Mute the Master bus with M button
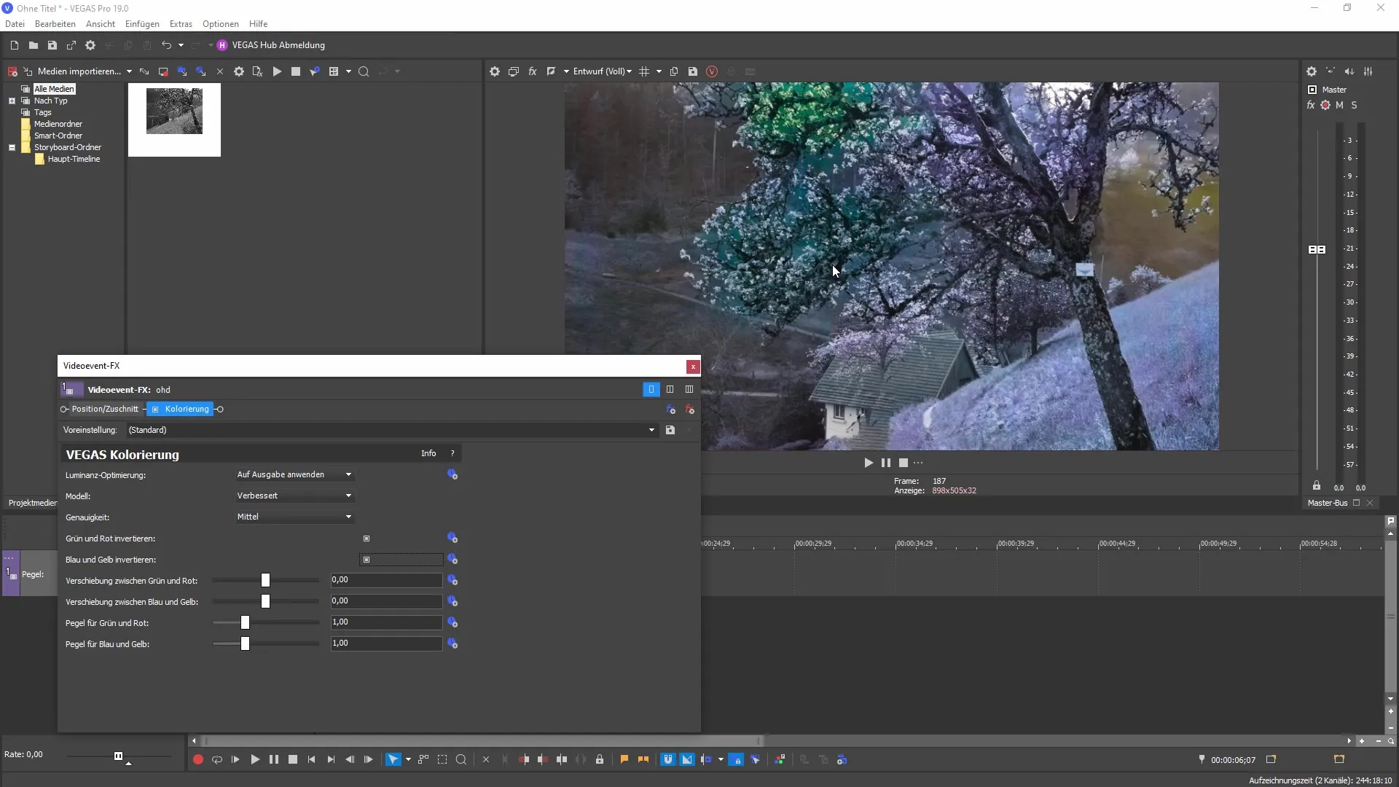This screenshot has width=1399, height=787. point(1339,106)
